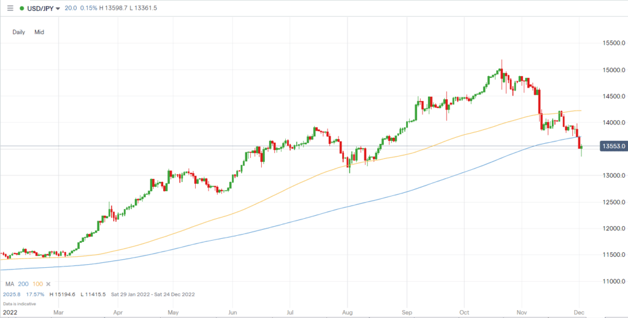Click the Data is indicative notice
The width and height of the screenshot is (628, 318).
point(19,304)
